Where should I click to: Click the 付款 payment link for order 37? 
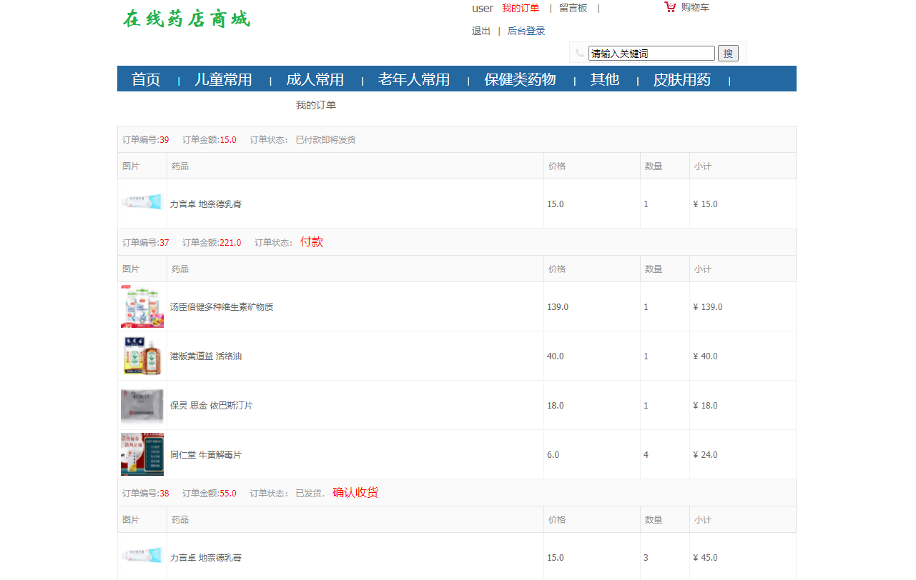coord(312,242)
